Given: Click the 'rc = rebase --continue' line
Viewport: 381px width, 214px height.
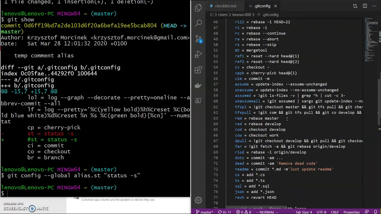Looking at the screenshot, I should coord(260,33).
